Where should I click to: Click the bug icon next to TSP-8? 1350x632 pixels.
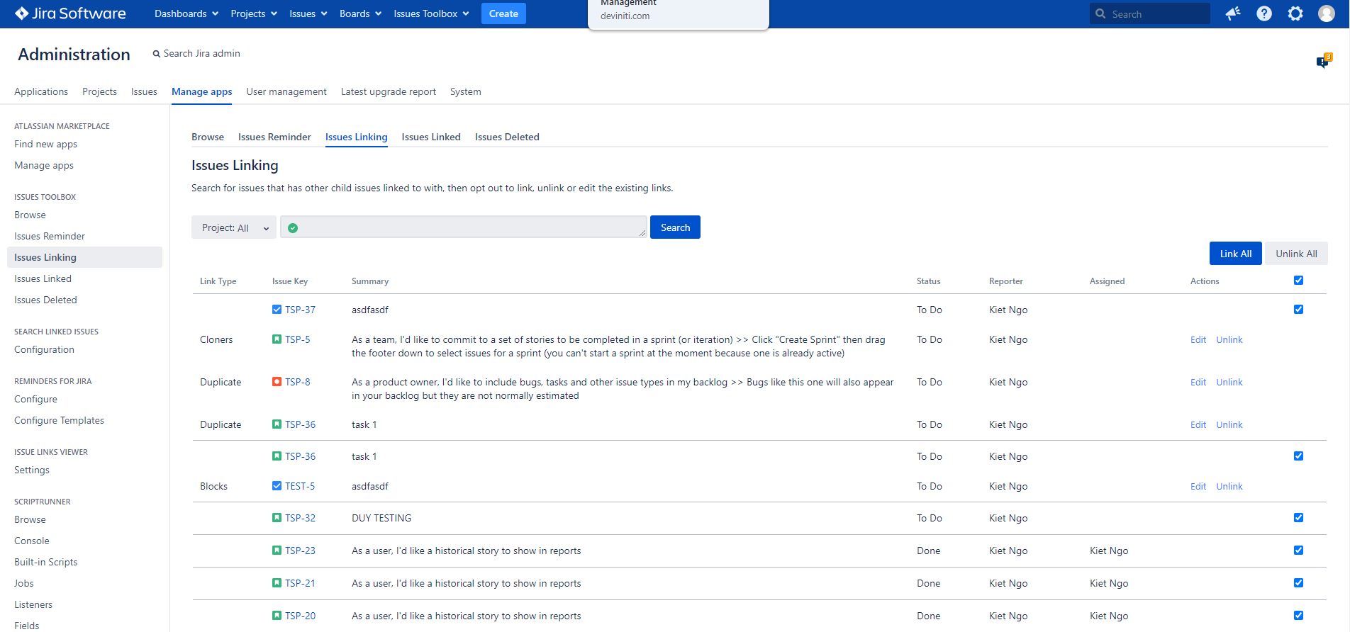point(277,382)
